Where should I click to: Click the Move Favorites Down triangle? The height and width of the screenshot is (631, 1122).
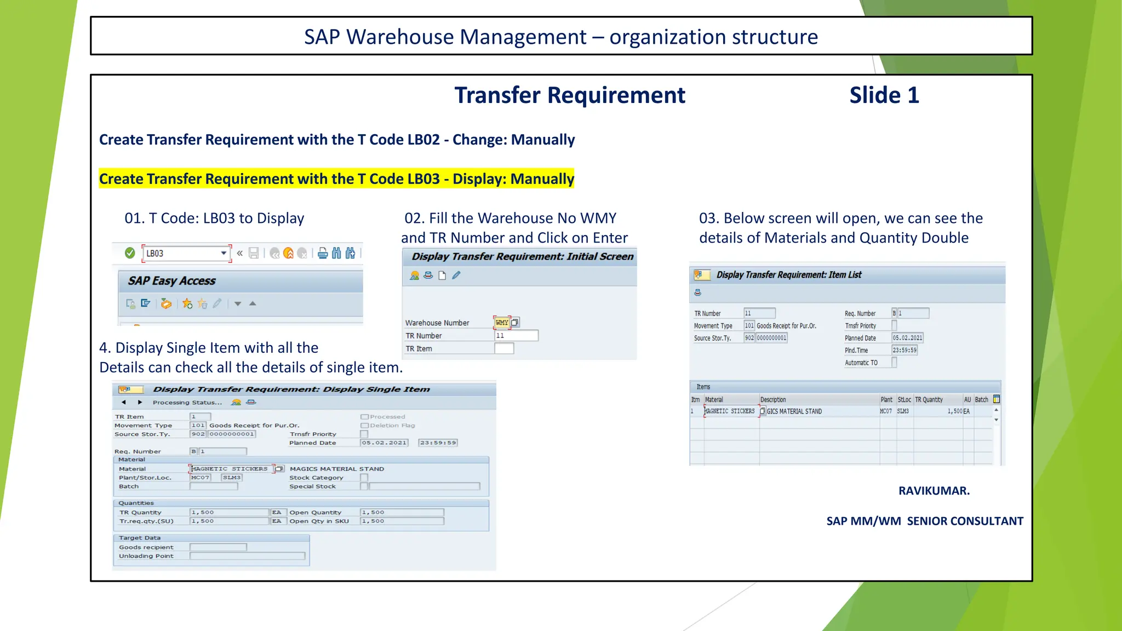click(238, 303)
